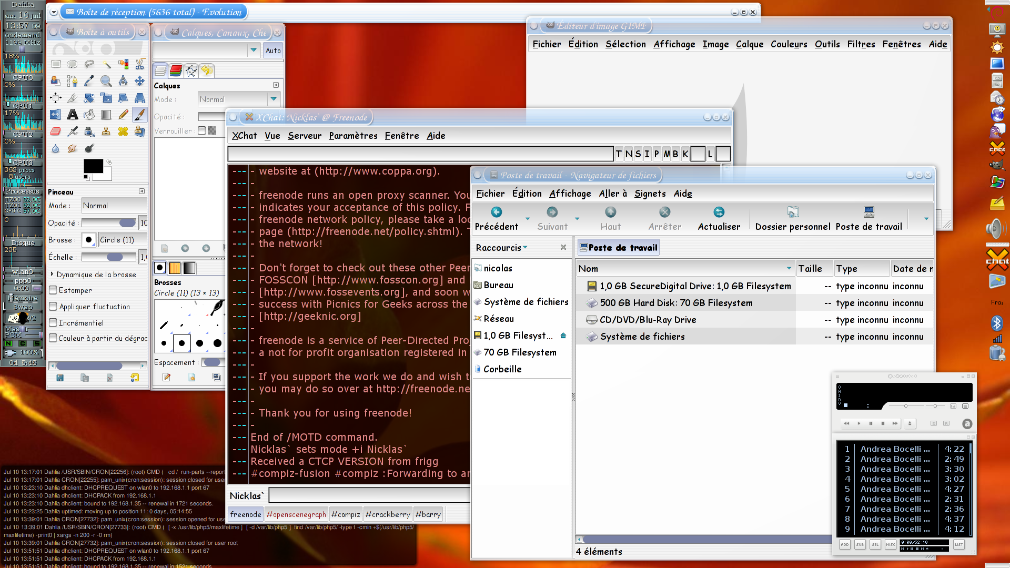Switch to #compiz channel tab

click(x=346, y=514)
